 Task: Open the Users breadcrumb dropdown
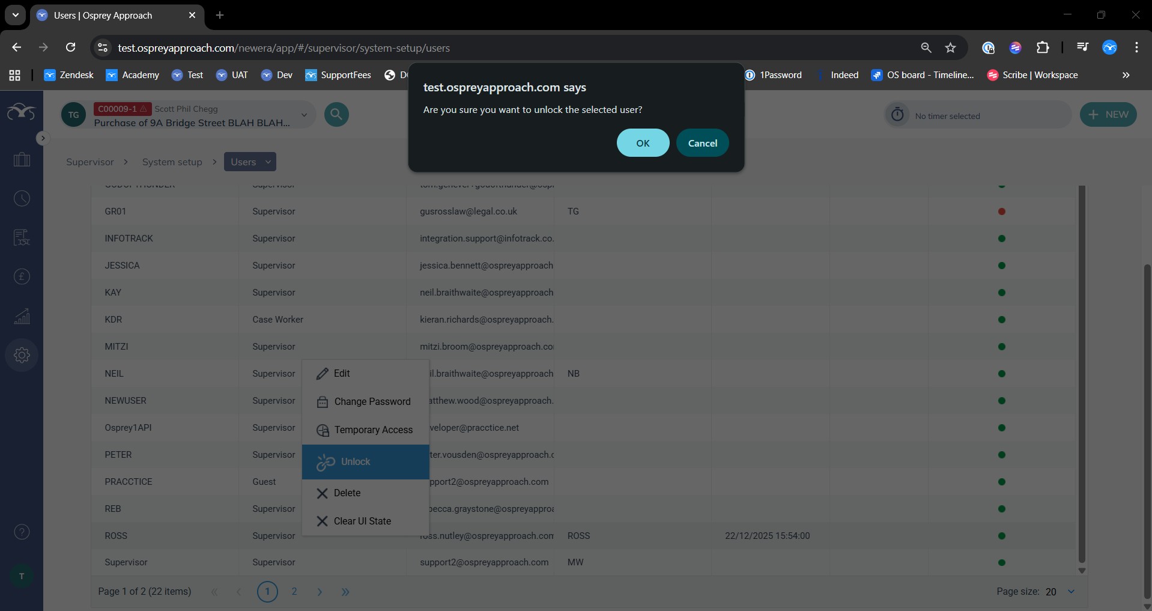[268, 162]
